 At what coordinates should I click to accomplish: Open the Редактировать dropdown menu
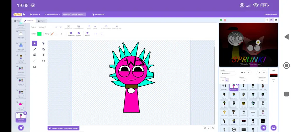pyautogui.click(x=52, y=14)
